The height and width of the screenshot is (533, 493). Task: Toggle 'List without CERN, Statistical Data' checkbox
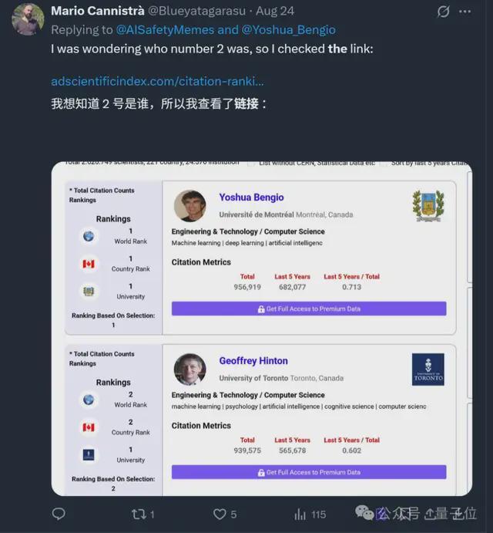[251, 164]
